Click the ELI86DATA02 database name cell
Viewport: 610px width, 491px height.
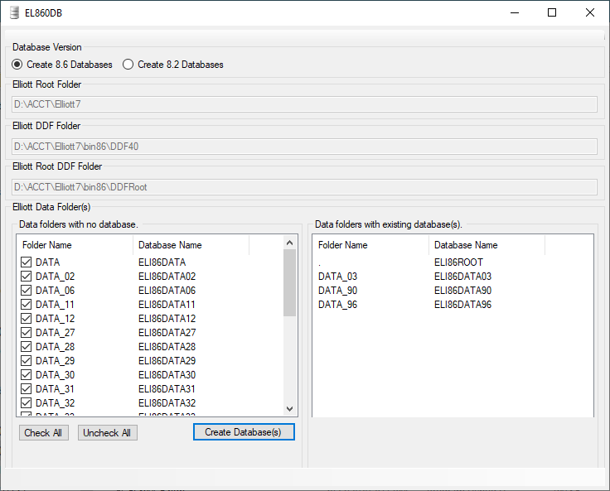(x=167, y=276)
